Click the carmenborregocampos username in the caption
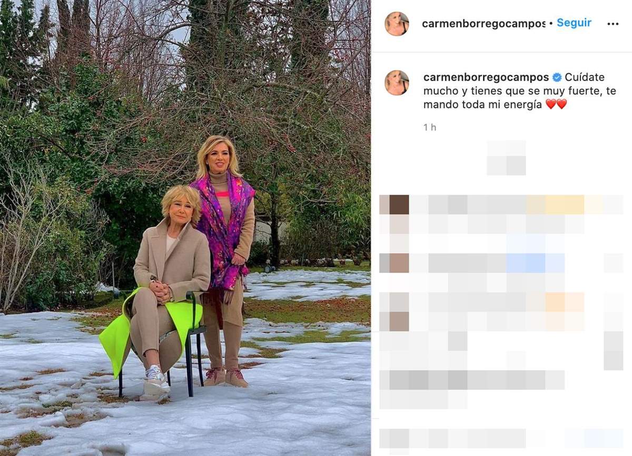Viewport: 632px width, 456px height. (486, 77)
